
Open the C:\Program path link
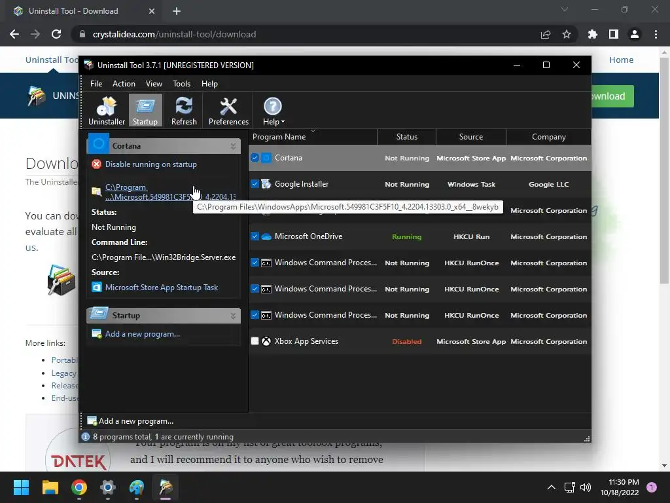(170, 192)
